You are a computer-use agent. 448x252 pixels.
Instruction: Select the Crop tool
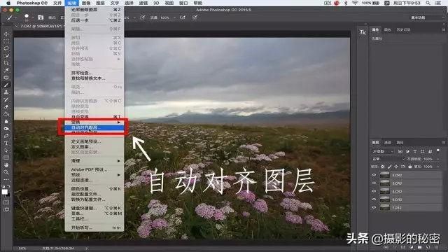pos(6,63)
